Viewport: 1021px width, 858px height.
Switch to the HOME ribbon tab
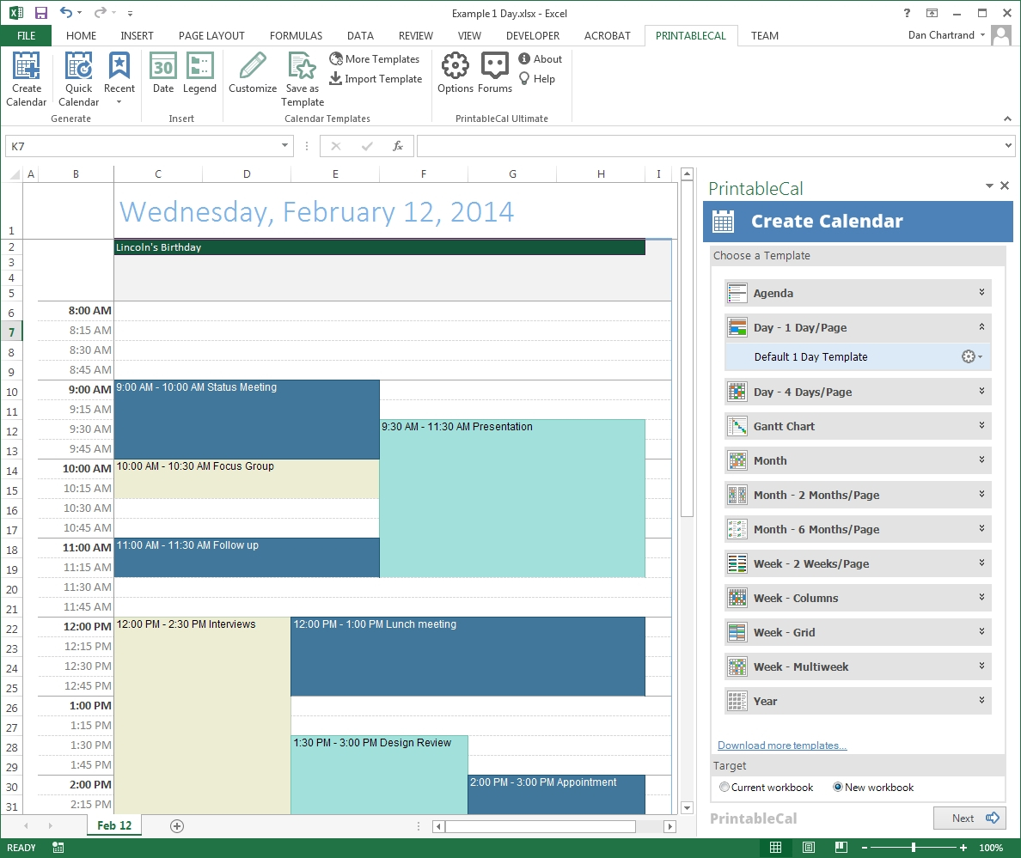[81, 36]
